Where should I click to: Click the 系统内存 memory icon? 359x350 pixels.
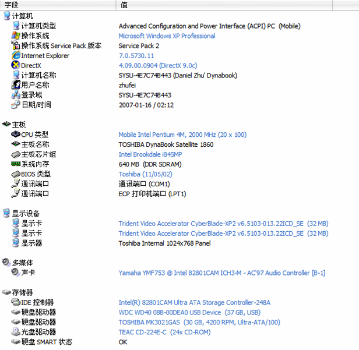click(16, 164)
